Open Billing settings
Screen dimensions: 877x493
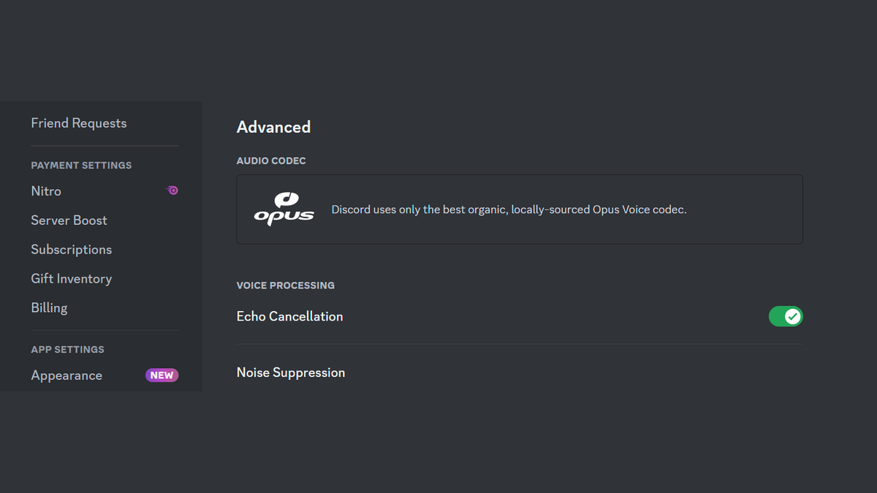(x=49, y=307)
